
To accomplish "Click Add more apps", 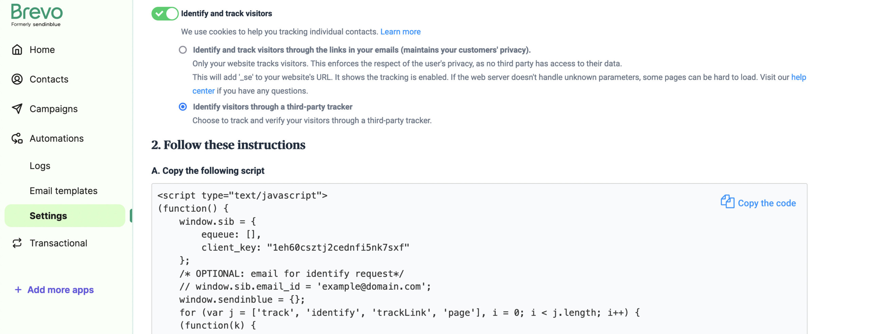I will (x=60, y=290).
